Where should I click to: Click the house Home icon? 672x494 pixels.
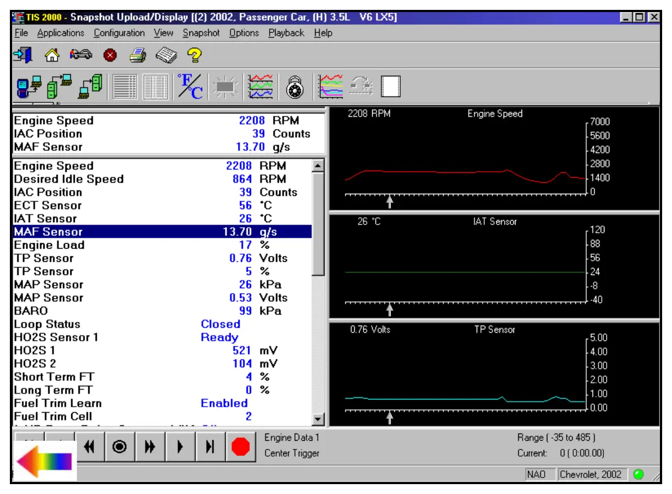(52, 55)
